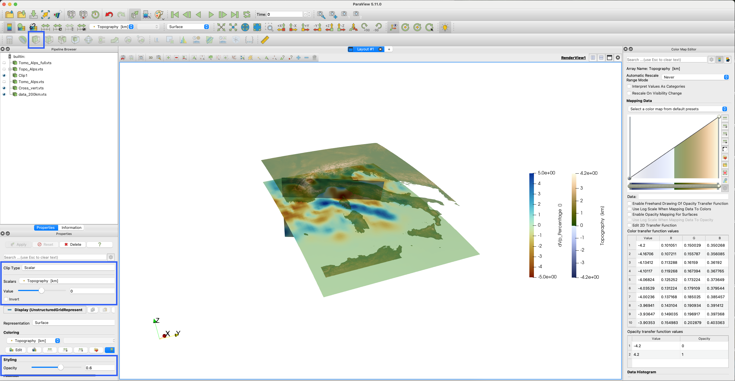735x381 pixels.
Task: Add a new layout tab
Action: pos(389,49)
